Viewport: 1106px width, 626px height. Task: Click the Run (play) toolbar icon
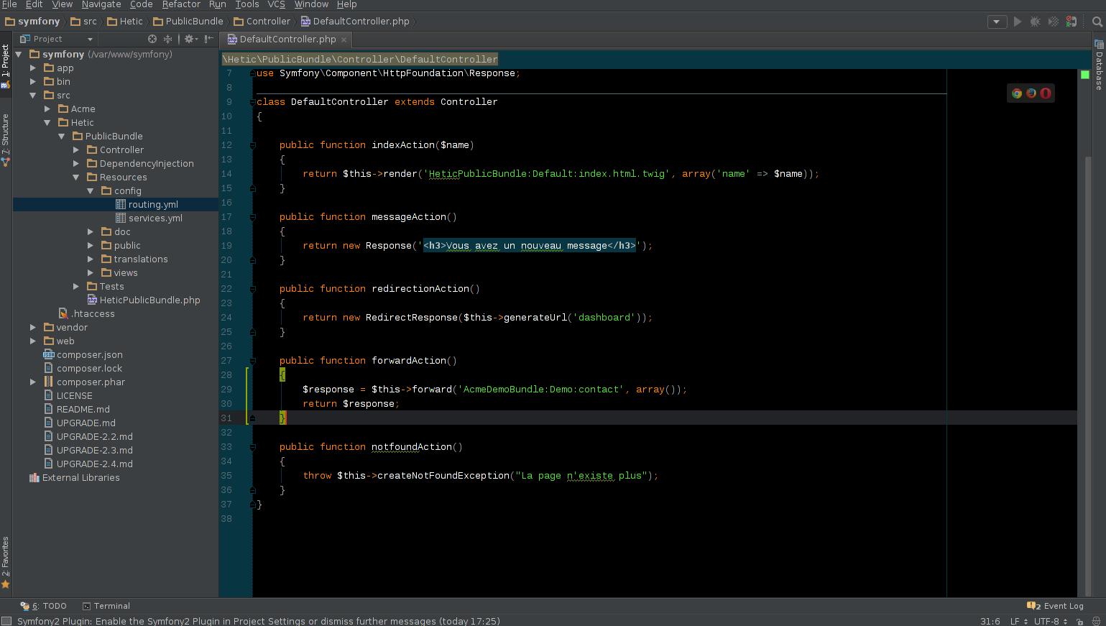point(1017,22)
